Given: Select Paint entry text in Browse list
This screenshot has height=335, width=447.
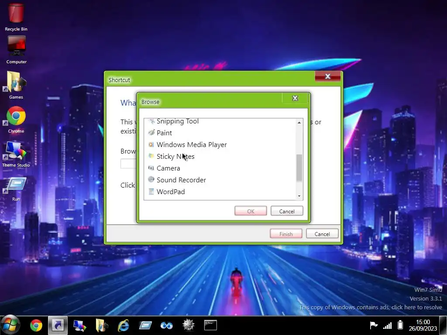Looking at the screenshot, I should tap(164, 133).
